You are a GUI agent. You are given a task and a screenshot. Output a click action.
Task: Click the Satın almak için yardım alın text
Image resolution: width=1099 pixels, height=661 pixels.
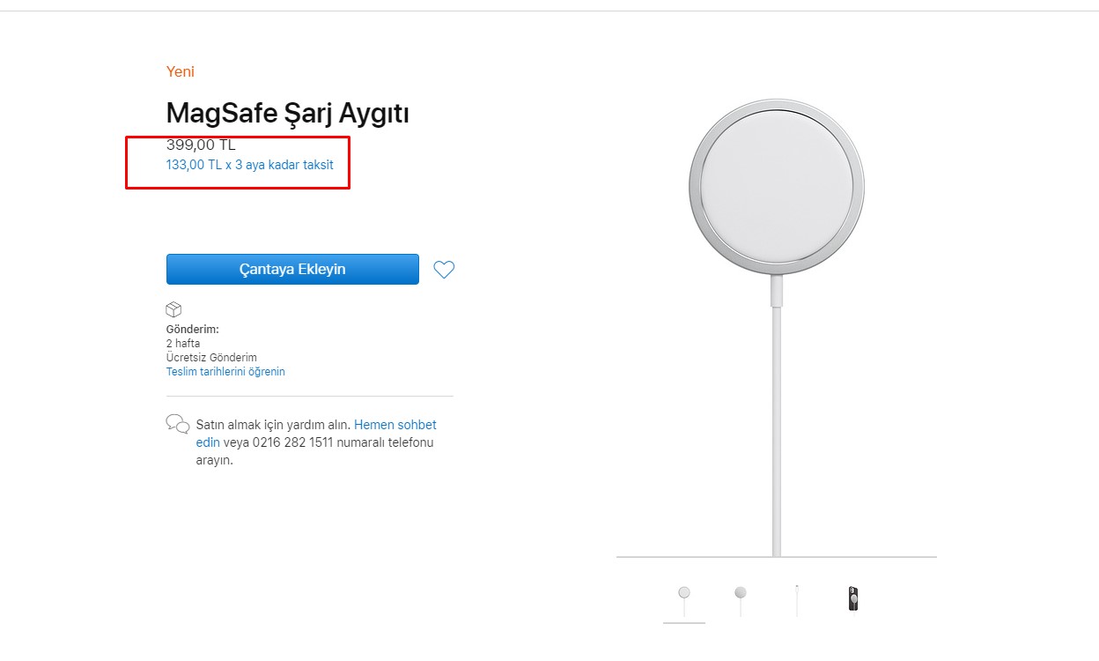coord(272,425)
